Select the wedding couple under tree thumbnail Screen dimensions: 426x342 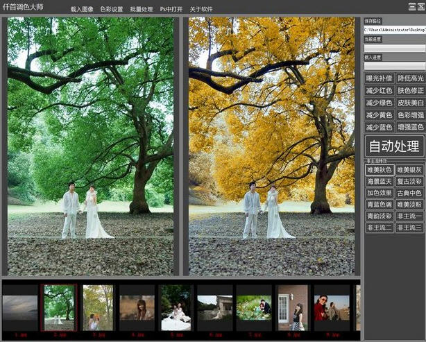(59, 306)
